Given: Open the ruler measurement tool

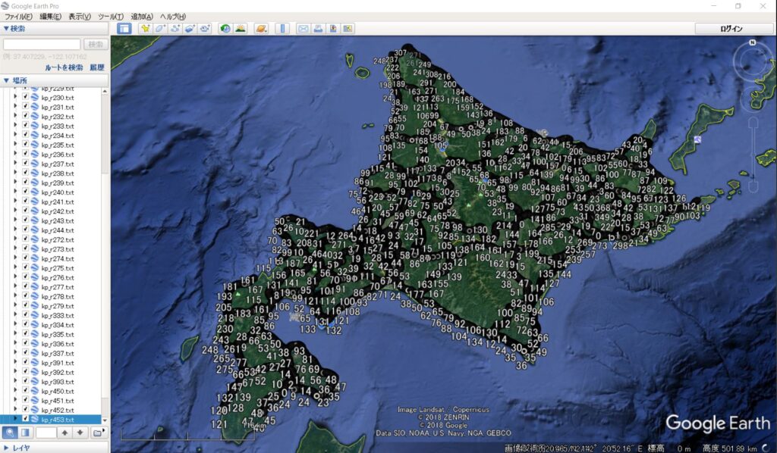Looking at the screenshot, I should click(x=282, y=29).
